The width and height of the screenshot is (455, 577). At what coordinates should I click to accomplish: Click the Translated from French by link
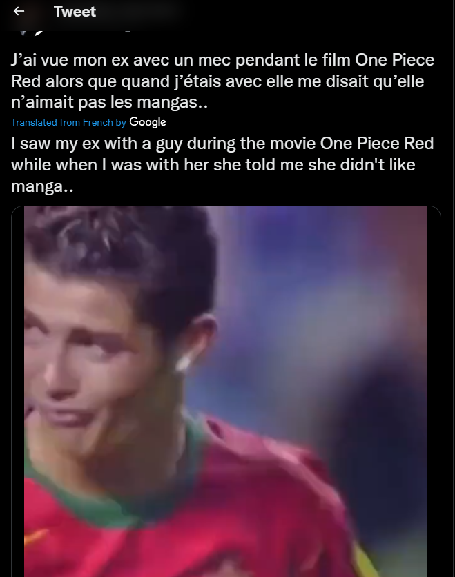click(x=68, y=122)
